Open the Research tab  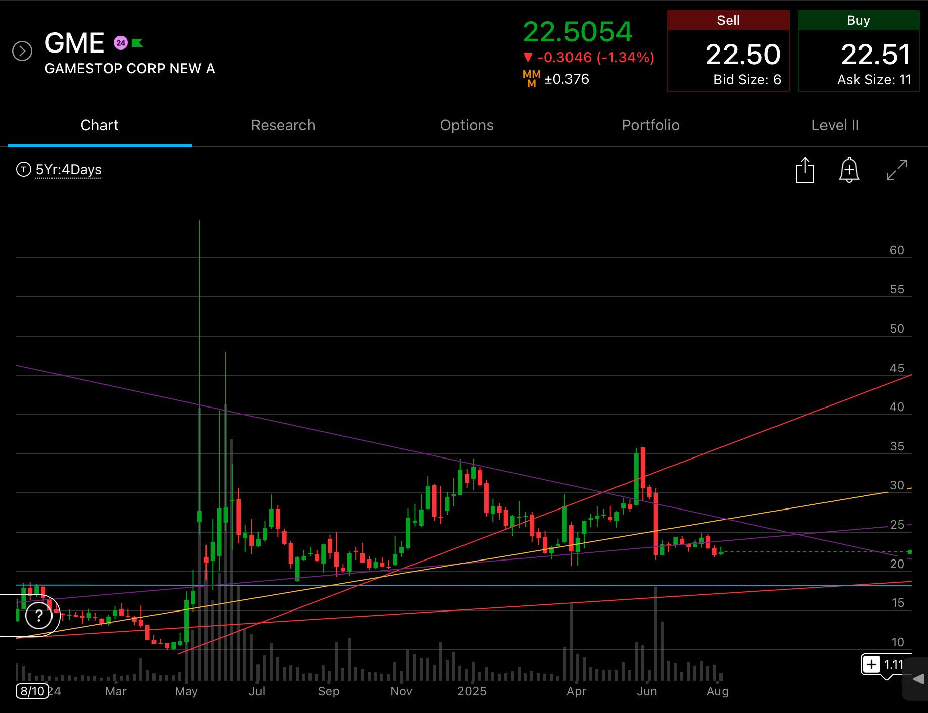click(x=283, y=125)
